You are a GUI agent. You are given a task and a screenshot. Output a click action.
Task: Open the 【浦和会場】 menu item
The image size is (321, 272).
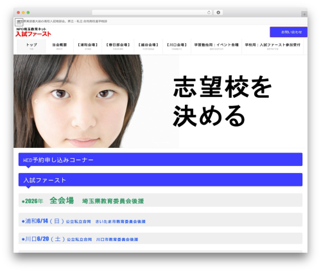88,46
